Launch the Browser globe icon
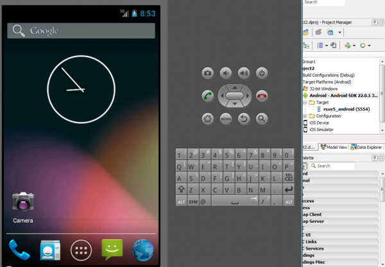 pos(143,250)
